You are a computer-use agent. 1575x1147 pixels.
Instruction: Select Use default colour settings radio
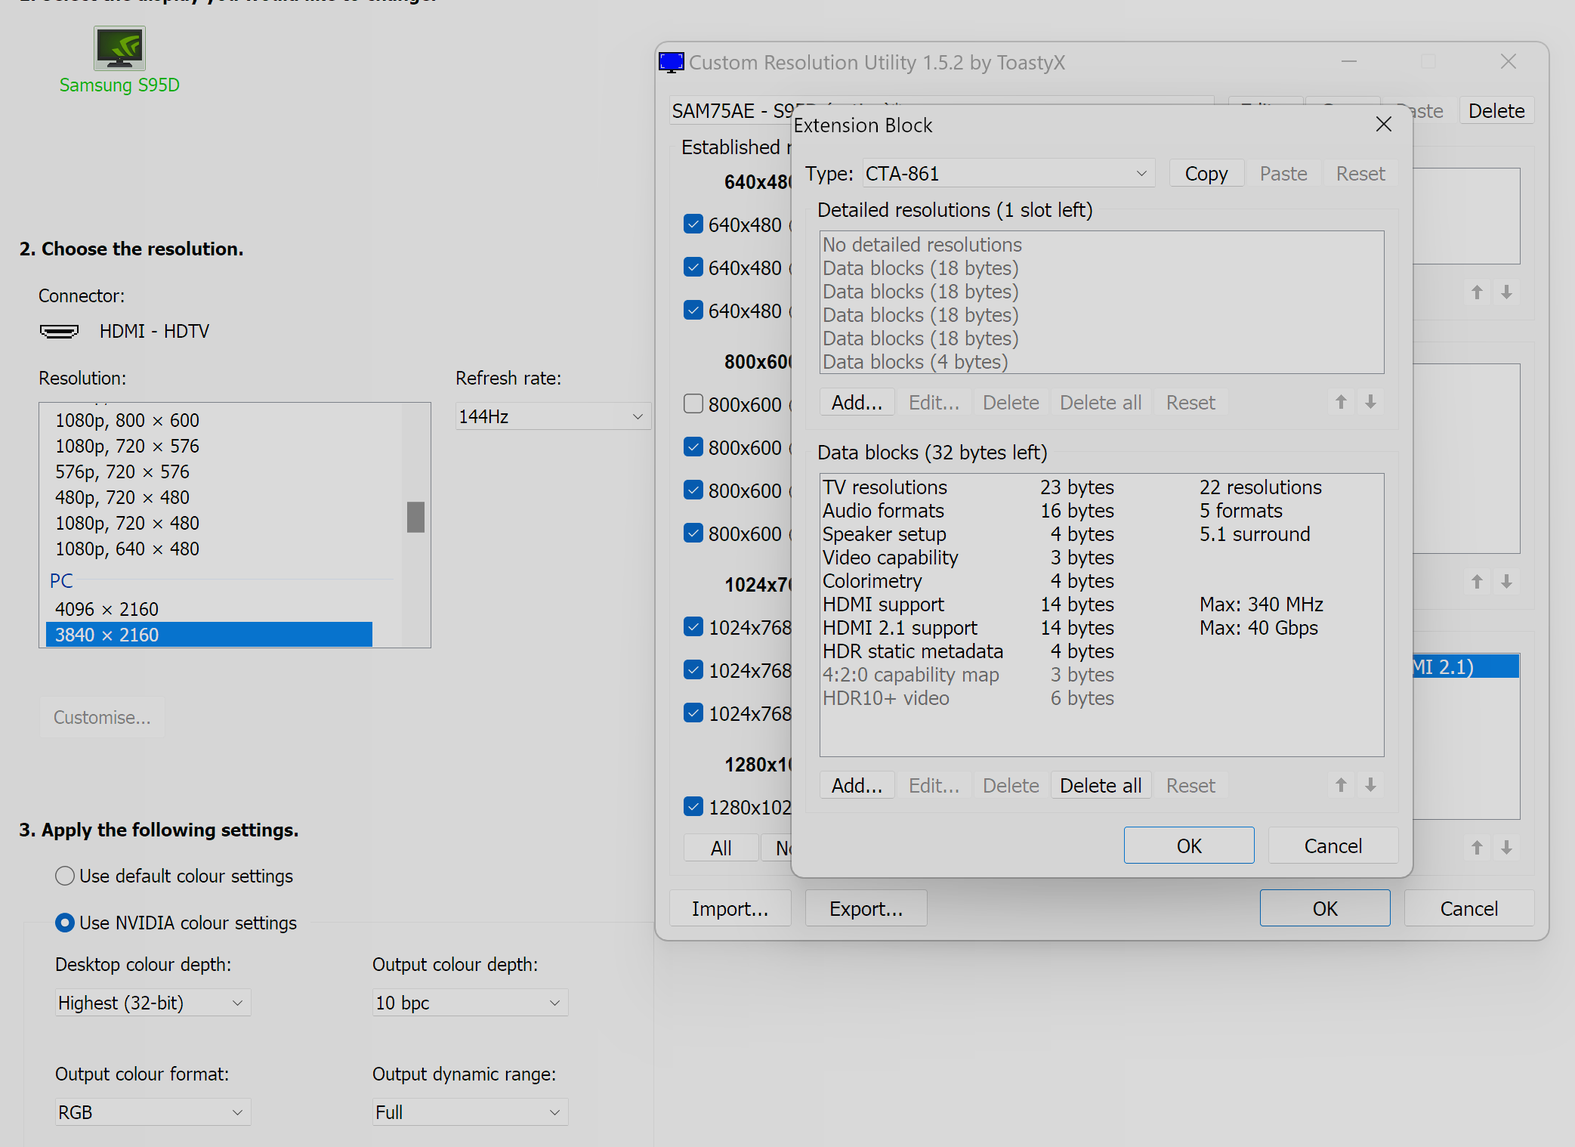pyautogui.click(x=65, y=876)
